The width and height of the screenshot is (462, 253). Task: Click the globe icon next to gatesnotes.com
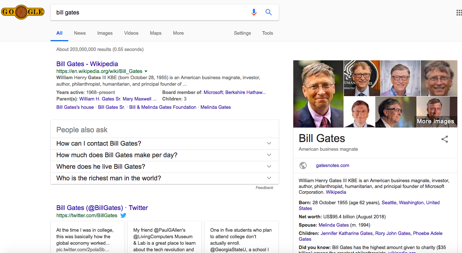[303, 166]
